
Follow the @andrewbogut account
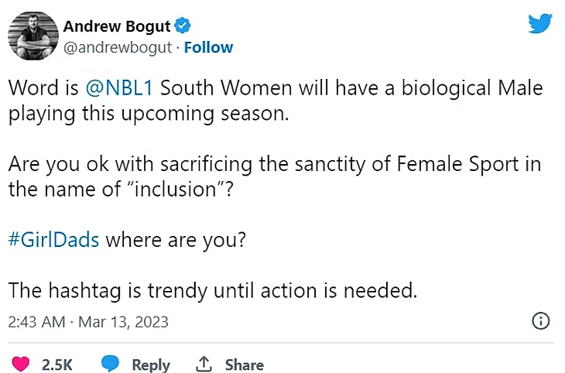(208, 48)
